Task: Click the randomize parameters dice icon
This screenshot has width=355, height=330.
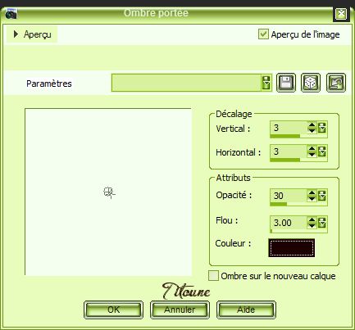Action: 311,83
